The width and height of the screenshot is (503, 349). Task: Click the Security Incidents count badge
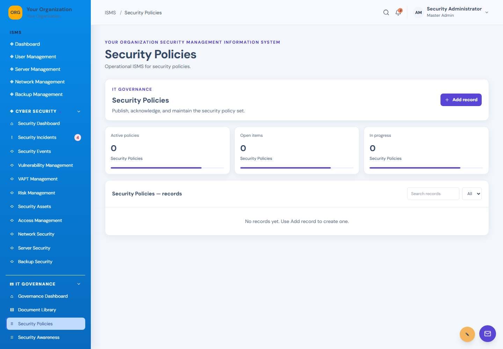pos(78,138)
